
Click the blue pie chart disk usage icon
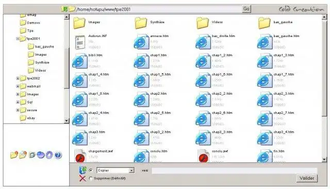click(x=40, y=155)
